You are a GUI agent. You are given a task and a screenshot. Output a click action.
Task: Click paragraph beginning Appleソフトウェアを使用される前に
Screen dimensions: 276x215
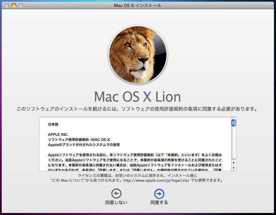135,162
